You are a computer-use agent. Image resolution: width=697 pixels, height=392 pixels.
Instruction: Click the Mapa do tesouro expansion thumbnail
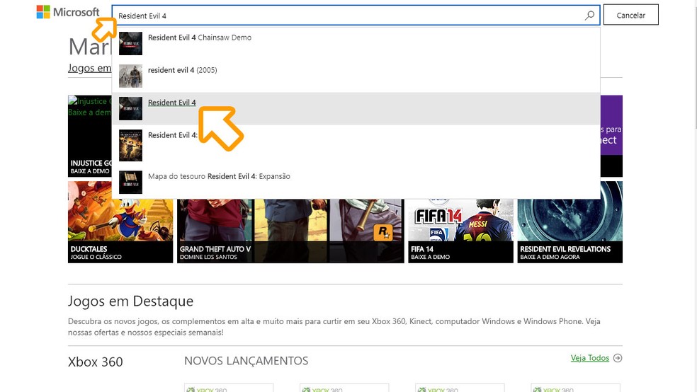coord(130,182)
